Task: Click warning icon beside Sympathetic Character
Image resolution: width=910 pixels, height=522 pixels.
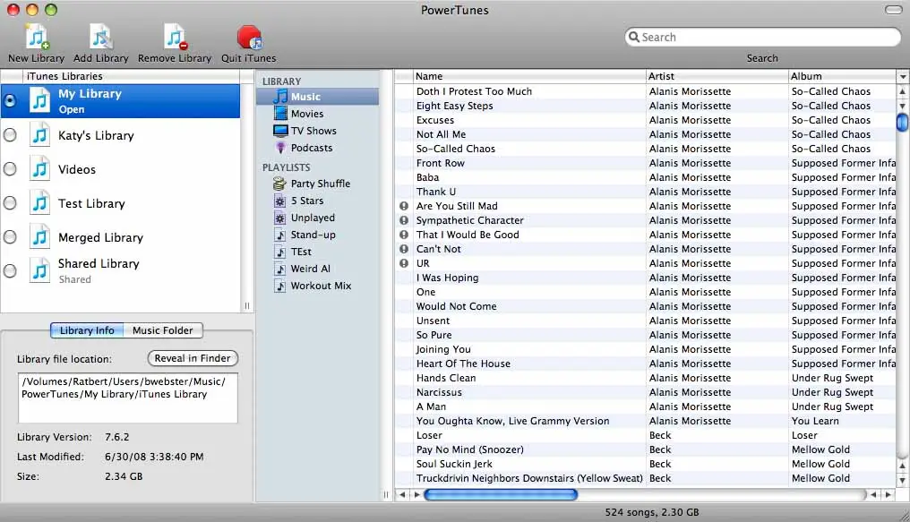Action: click(x=404, y=220)
